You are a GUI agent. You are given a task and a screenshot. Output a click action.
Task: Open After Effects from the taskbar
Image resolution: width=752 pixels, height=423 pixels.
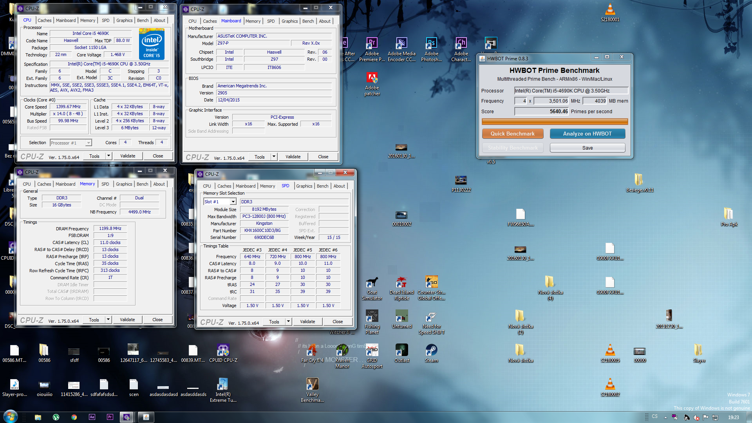tap(92, 417)
